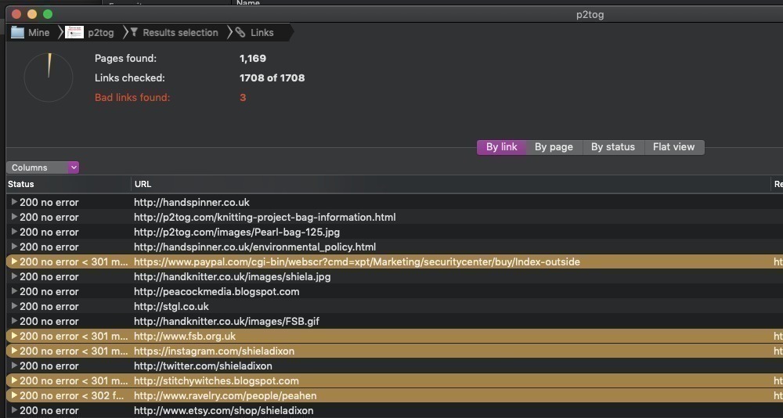Switch to the By status view

612,147
